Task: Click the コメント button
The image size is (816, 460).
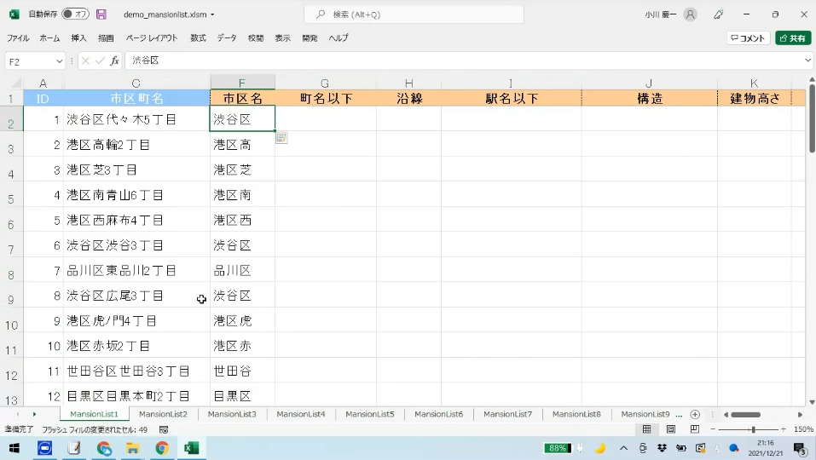Action: tap(748, 38)
